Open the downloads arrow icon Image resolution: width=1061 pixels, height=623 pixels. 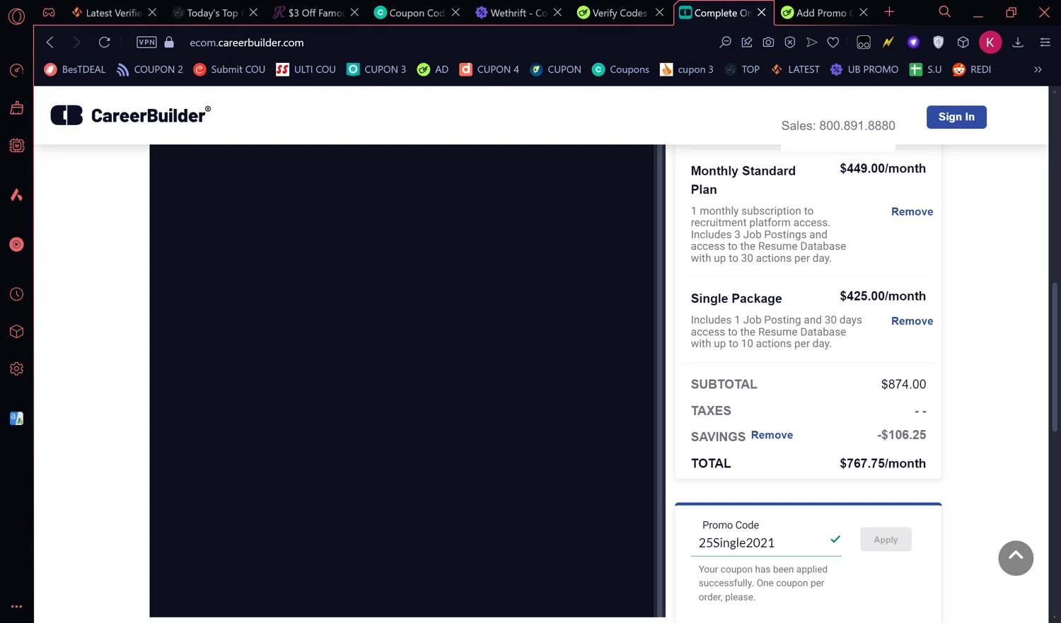click(1018, 42)
